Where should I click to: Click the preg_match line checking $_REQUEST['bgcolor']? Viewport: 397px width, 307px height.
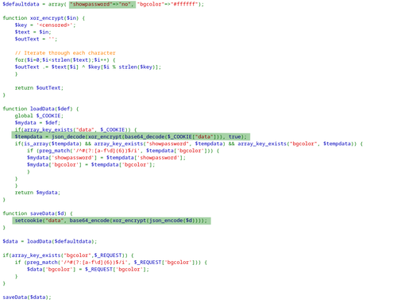coord(111,263)
